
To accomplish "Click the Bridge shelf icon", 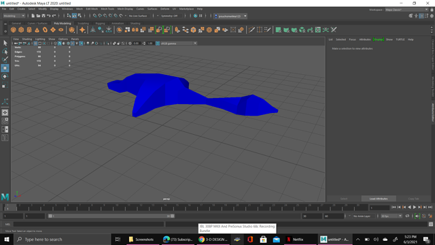I will (186, 30).
